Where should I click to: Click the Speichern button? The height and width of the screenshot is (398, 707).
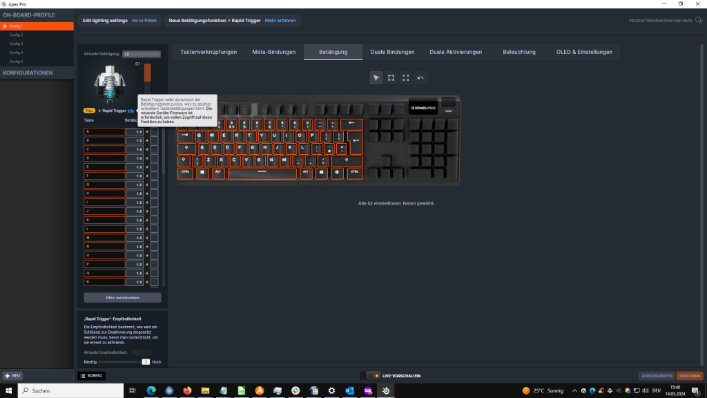click(x=690, y=375)
